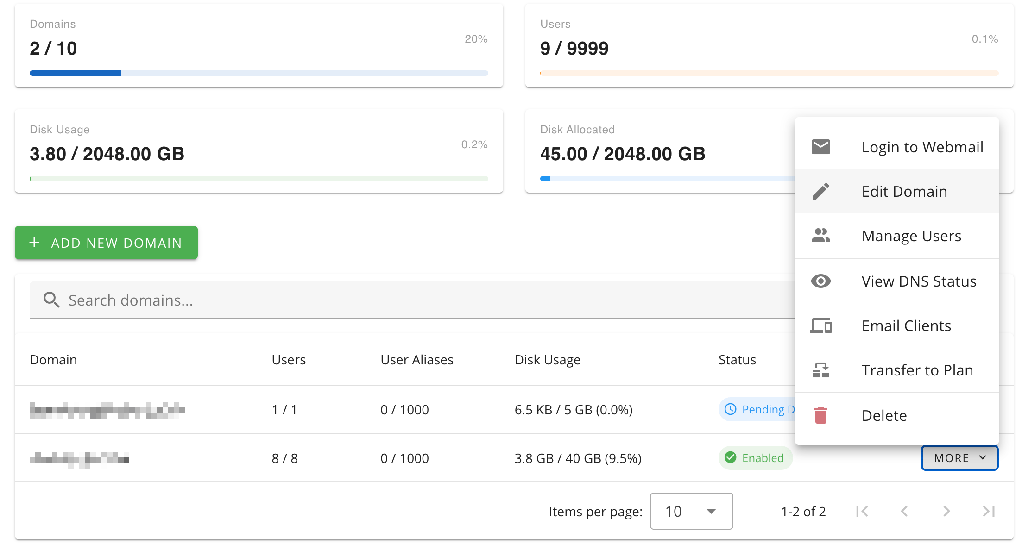Choose Edit Domain from the menu
1022x550 pixels.
click(x=896, y=191)
